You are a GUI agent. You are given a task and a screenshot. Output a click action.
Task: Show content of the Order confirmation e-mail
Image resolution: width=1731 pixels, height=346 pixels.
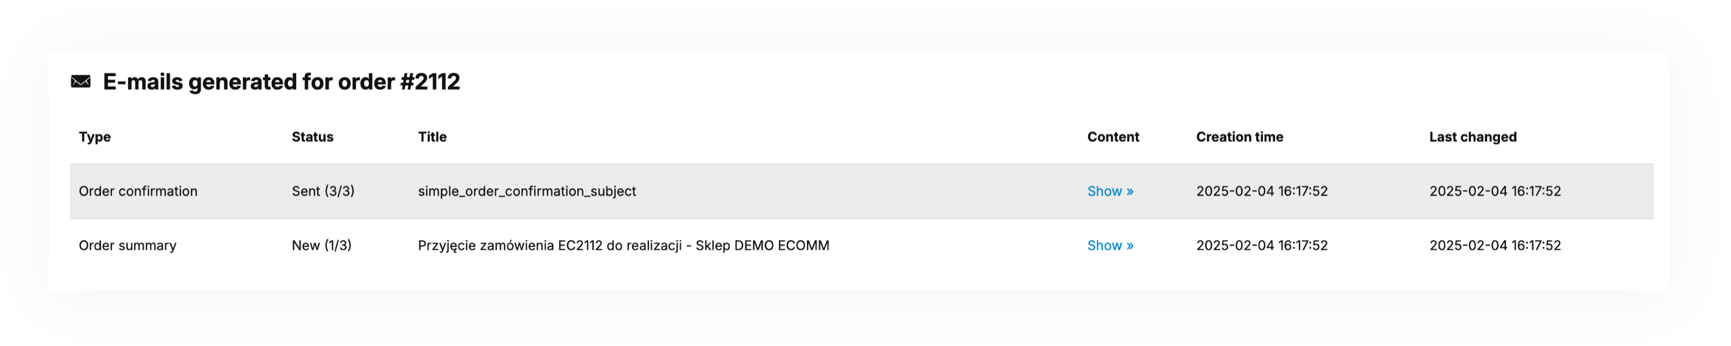1110,191
